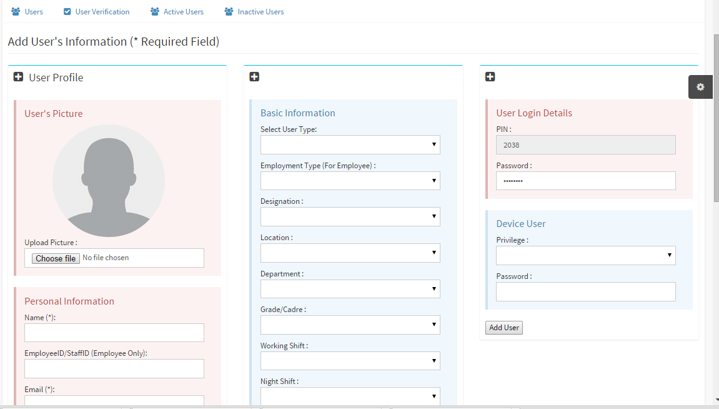Open the Select User Type dropdown

point(350,145)
